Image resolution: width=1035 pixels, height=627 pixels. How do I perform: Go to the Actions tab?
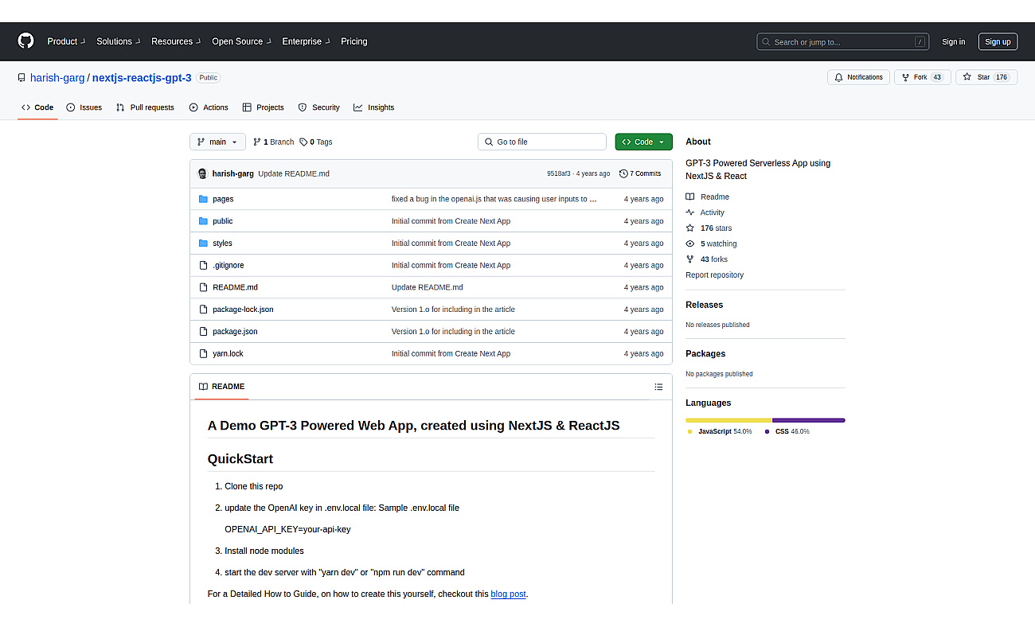pyautogui.click(x=209, y=107)
